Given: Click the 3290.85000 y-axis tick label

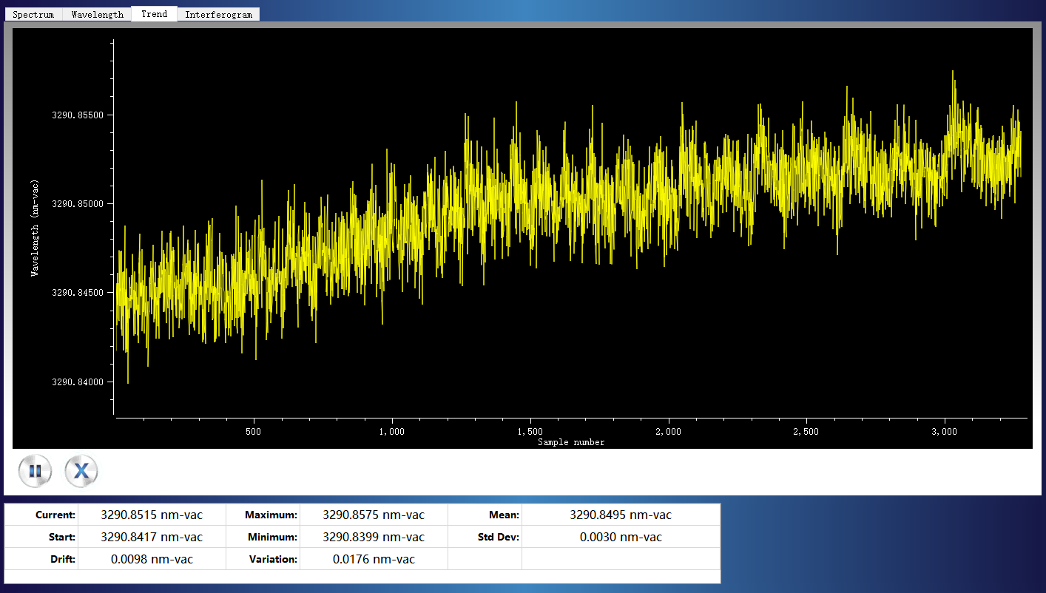Looking at the screenshot, I should tap(77, 204).
